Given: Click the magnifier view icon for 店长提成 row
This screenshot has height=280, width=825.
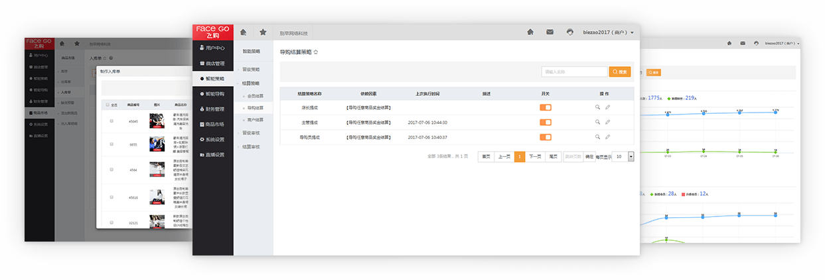Looking at the screenshot, I should click(597, 107).
